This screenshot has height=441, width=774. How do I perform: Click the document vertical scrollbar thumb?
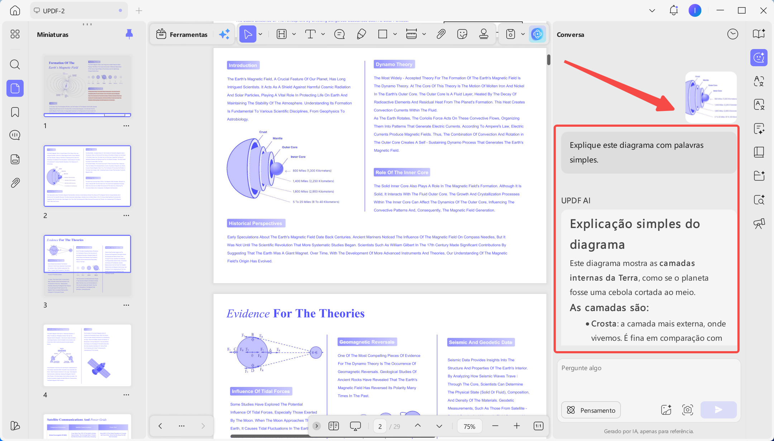coord(549,60)
